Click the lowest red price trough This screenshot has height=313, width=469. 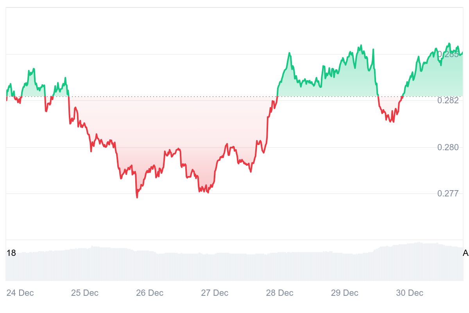pyautogui.click(x=137, y=197)
